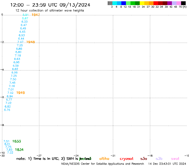The width and height of the screenshot is (189, 166).
Task: Click the NOAA/NESDIS Center attribution text
Action: [x=103, y=164]
